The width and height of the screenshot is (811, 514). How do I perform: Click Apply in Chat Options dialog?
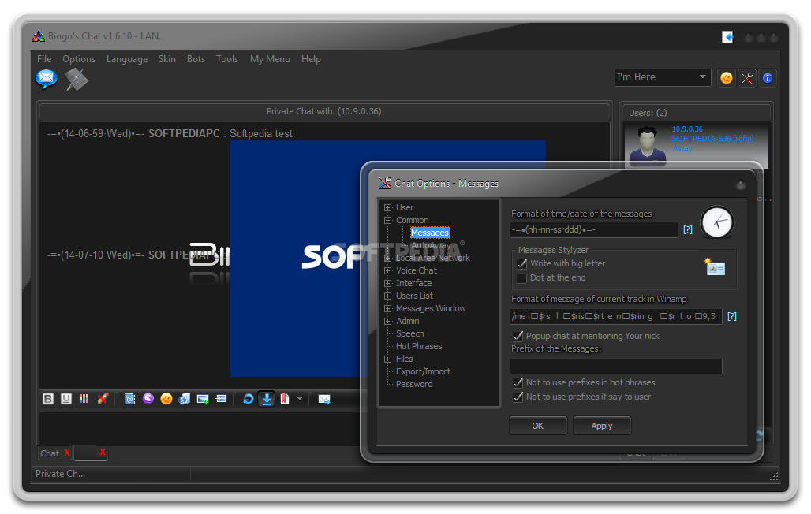pyautogui.click(x=601, y=426)
